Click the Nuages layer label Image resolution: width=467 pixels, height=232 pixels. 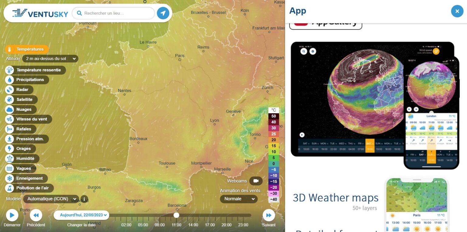[24, 109]
